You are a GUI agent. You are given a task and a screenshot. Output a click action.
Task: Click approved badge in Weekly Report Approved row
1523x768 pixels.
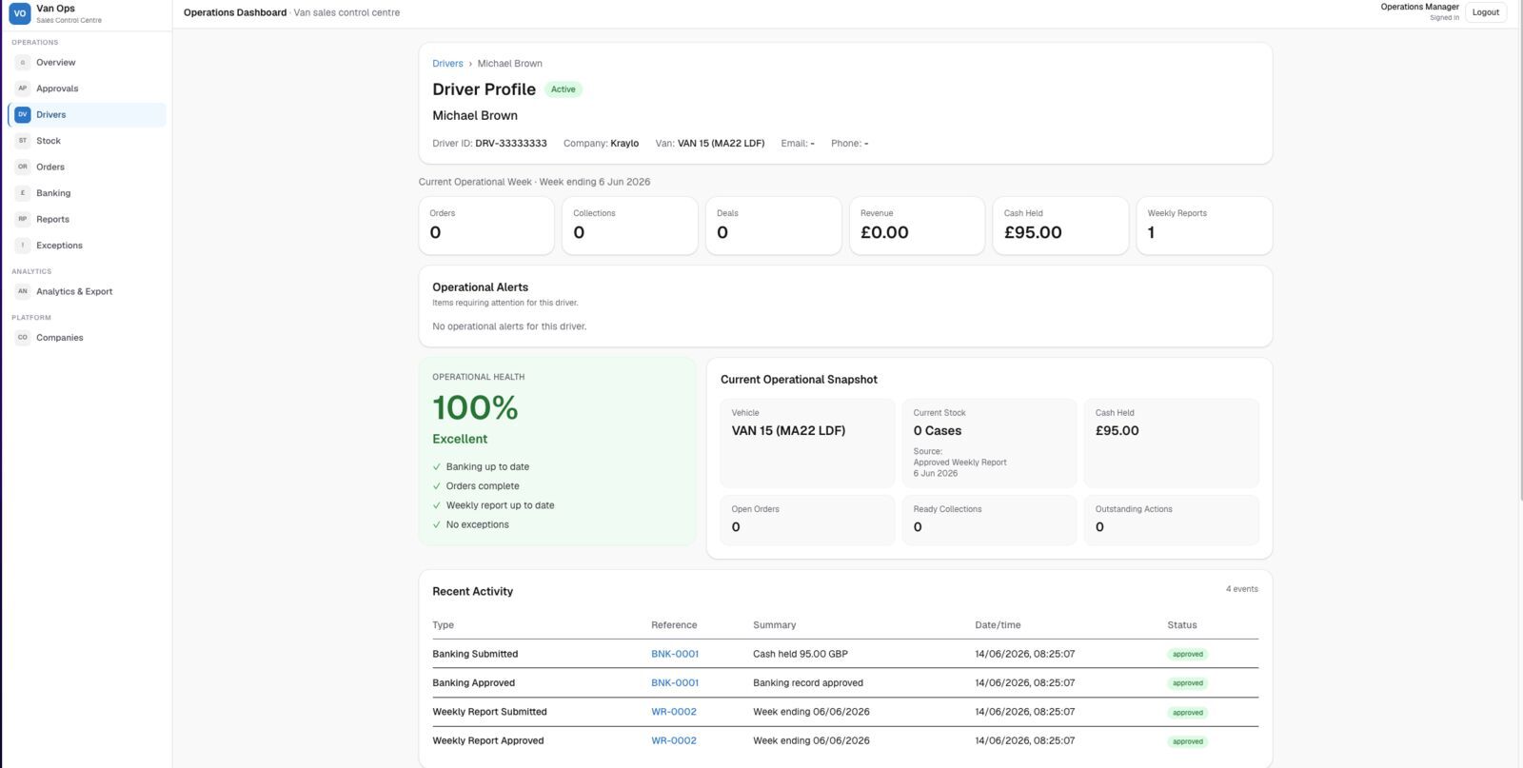pos(1188,741)
